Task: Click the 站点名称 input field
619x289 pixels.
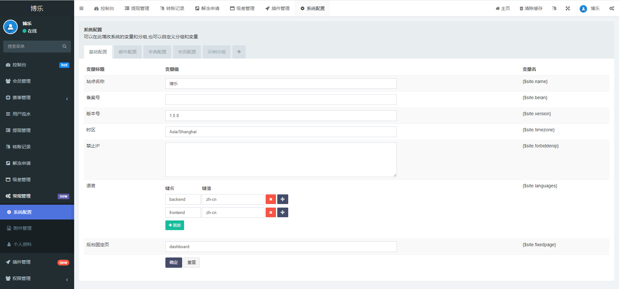Action: pyautogui.click(x=281, y=84)
